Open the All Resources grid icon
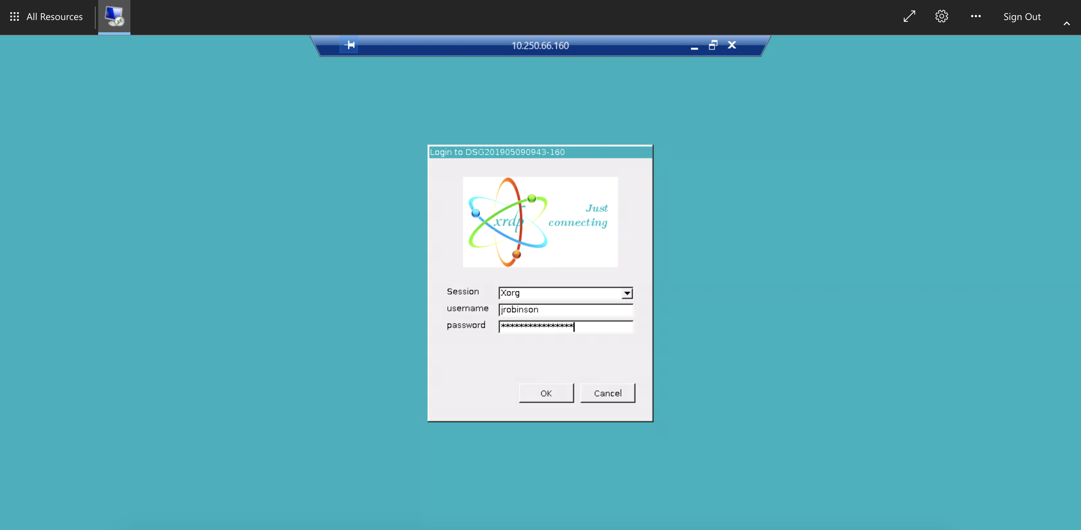Image resolution: width=1081 pixels, height=530 pixels. tap(14, 17)
